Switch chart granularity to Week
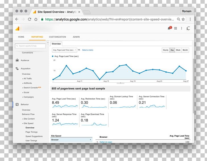The width and height of the screenshot is (207, 161). 178,50
